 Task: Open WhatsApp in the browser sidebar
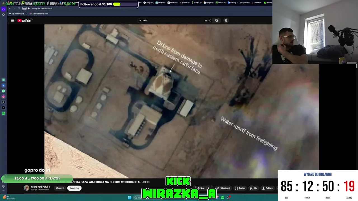[x=3, y=91]
